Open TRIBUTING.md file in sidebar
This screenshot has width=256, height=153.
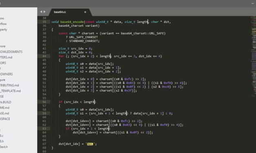pos(9,85)
